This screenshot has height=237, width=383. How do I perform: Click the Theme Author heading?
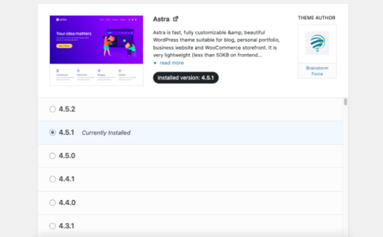317,18
